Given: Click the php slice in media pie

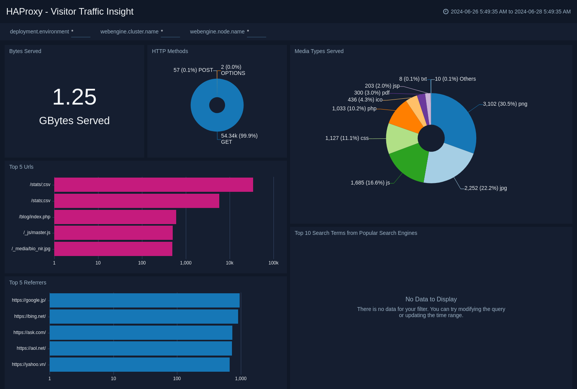Looking at the screenshot, I should point(408,117).
